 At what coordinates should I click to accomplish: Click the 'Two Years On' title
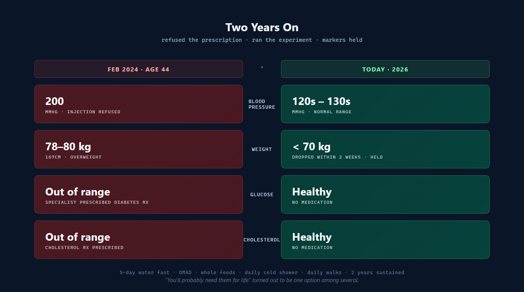tap(262, 27)
